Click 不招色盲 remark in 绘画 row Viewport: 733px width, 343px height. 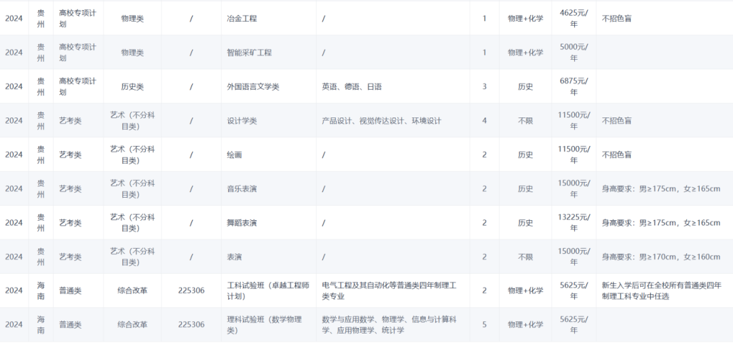pos(616,156)
